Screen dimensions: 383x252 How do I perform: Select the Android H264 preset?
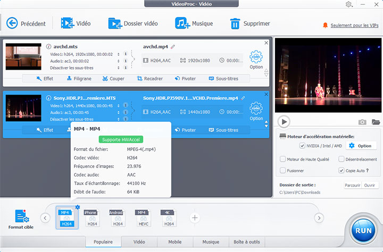click(x=118, y=218)
